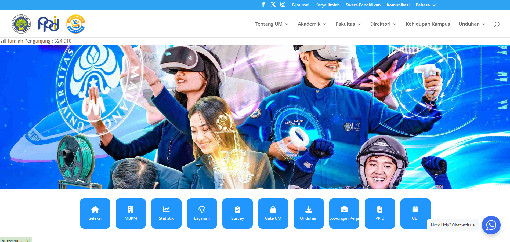The height and width of the screenshot is (242, 510).
Task: Click the Swara Pendidikan link
Action: [x=363, y=5]
